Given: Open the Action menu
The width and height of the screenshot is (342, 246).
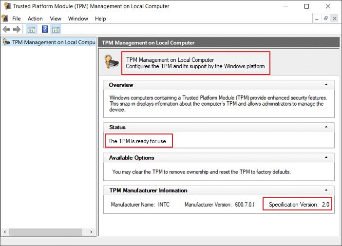Looking at the screenshot, I should click(x=35, y=19).
